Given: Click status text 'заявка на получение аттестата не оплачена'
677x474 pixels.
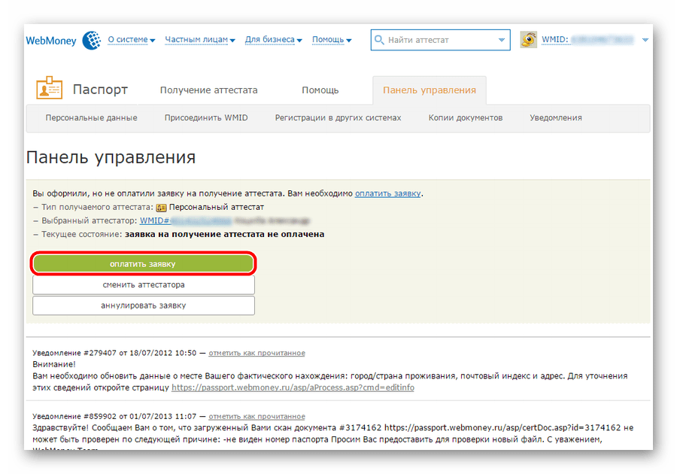Looking at the screenshot, I should (x=224, y=235).
